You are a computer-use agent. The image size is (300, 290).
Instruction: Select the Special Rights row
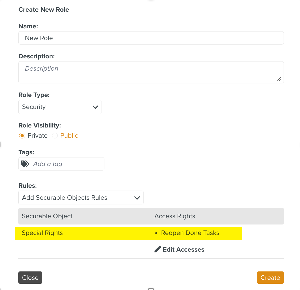(42, 233)
